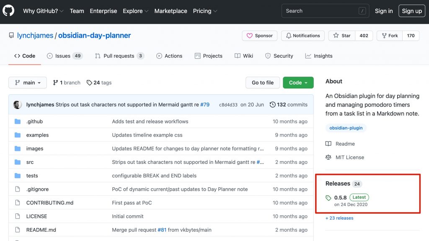Expand the Why GitHub? menu
429x241 pixels.
[x=43, y=11]
